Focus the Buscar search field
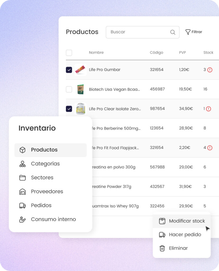Image resolution: width=219 pixels, height=271 pixels. click(x=143, y=32)
